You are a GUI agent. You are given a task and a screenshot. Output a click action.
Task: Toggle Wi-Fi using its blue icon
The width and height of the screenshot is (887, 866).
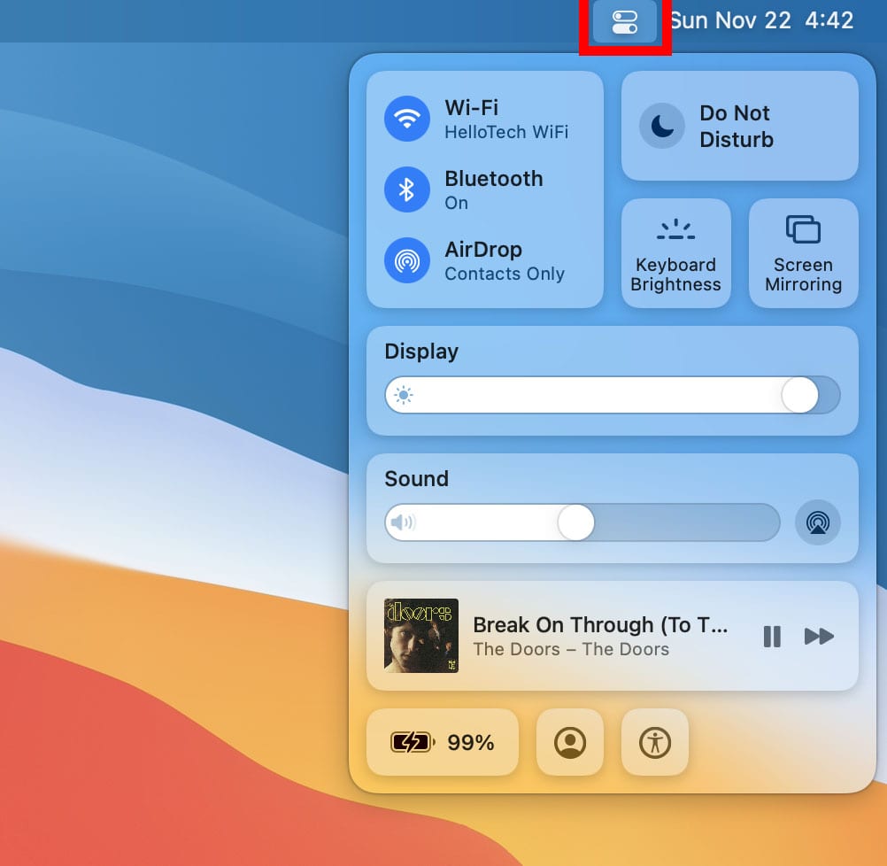pos(407,119)
